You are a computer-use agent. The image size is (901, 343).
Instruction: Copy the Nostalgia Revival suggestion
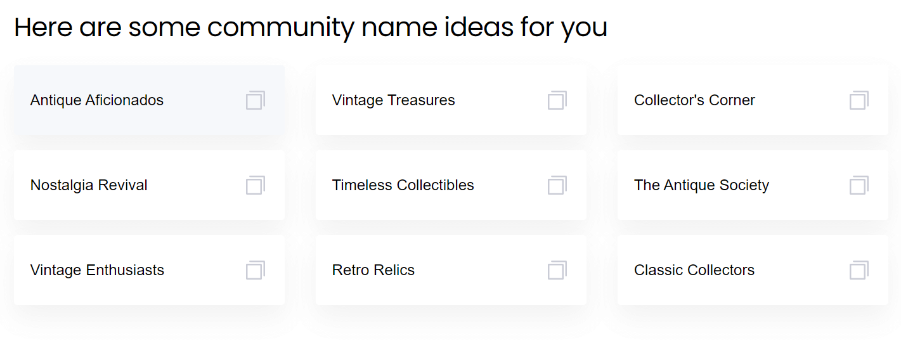[256, 185]
